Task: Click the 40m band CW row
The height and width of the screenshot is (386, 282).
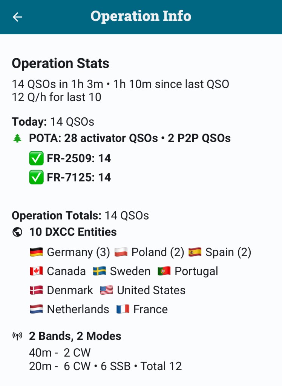Action: [x=60, y=352]
